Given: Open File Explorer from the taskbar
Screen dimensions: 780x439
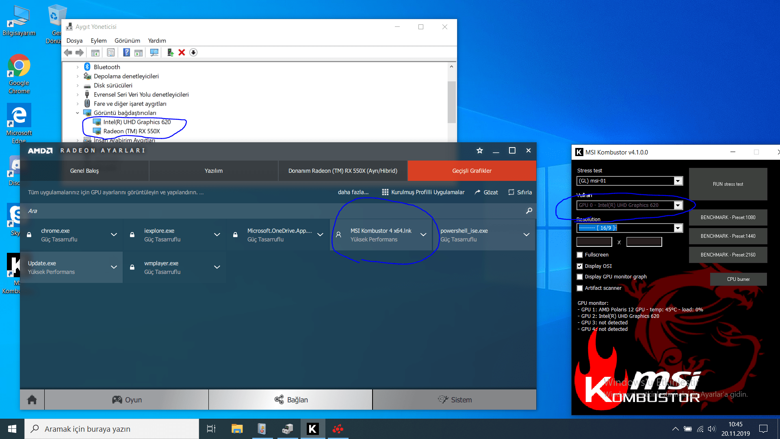Looking at the screenshot, I should 237,429.
